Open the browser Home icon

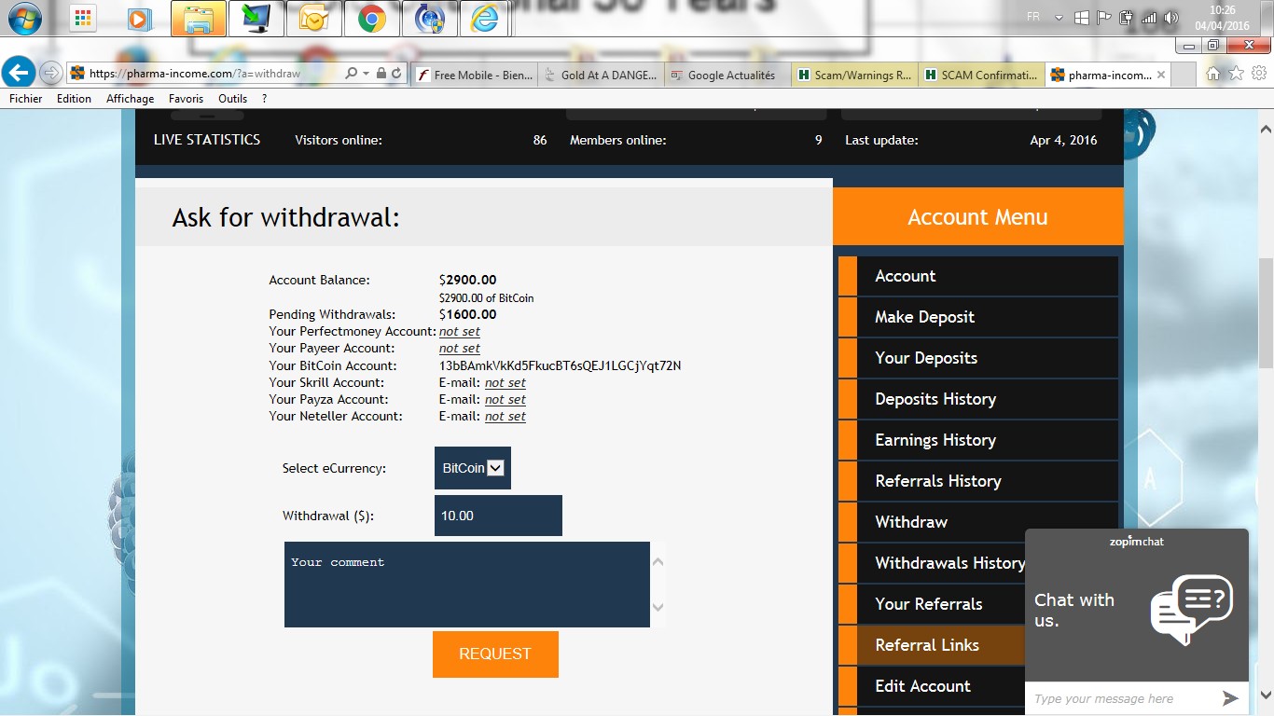(1212, 74)
